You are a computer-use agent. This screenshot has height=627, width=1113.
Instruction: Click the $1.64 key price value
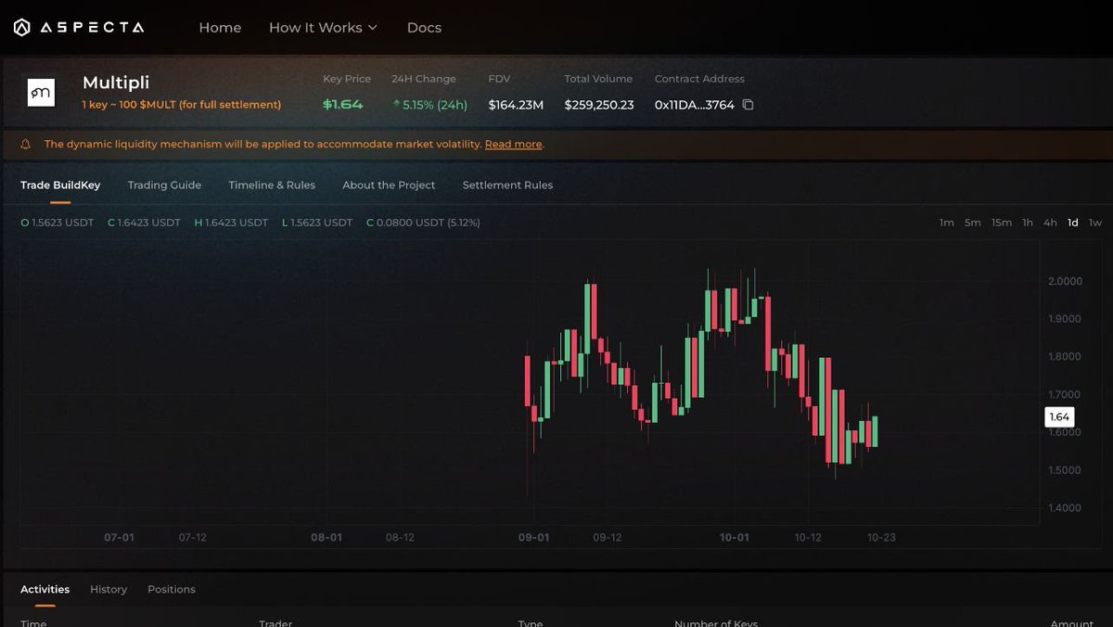(342, 104)
